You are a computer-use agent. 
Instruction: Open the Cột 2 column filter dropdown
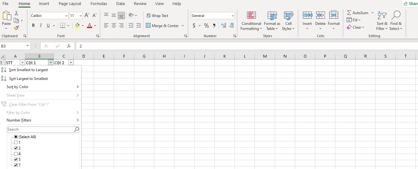point(71,63)
